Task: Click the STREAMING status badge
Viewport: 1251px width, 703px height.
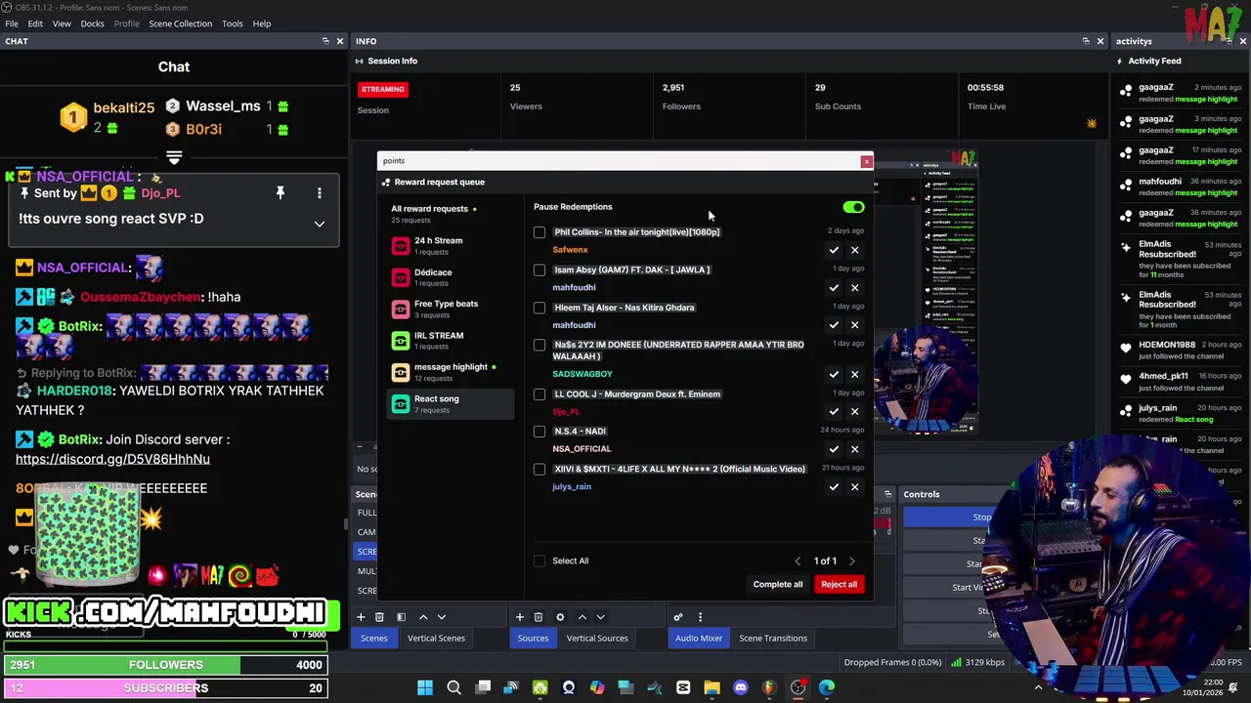Action: pos(382,89)
